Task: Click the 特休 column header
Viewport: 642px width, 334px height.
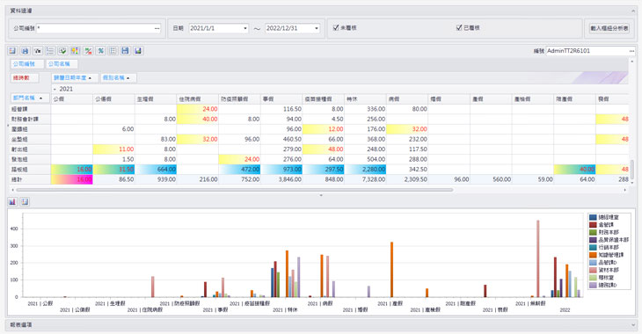Action: click(x=365, y=99)
